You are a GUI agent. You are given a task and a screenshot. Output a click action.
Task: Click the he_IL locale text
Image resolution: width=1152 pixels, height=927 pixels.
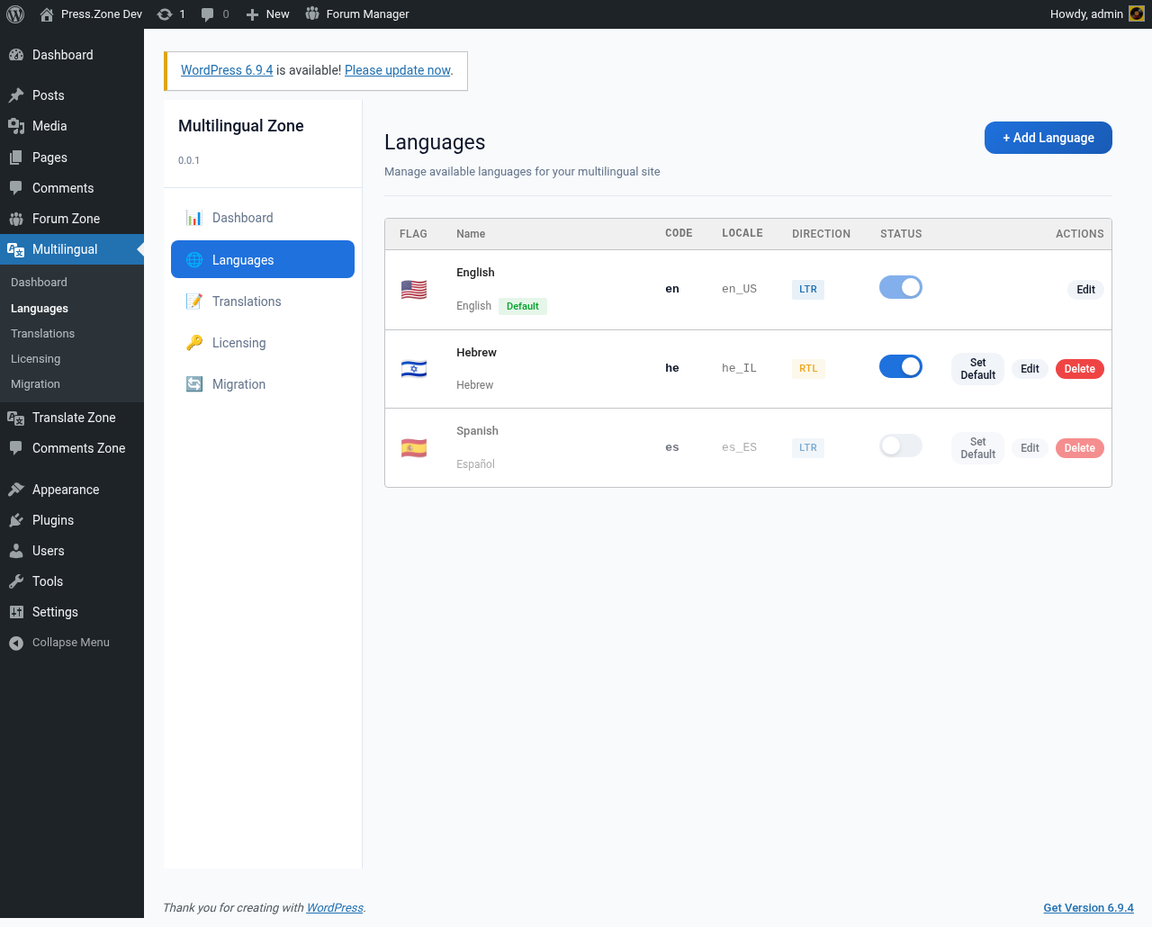coord(739,368)
